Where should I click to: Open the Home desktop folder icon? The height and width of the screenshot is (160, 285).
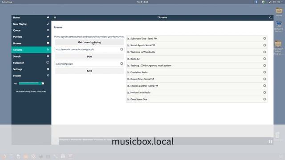pyautogui.click(x=279, y=12)
